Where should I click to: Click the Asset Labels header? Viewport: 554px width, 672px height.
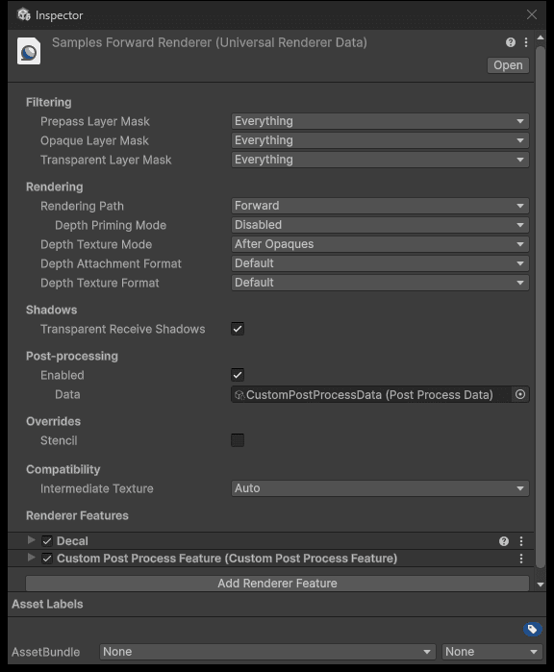point(47,605)
